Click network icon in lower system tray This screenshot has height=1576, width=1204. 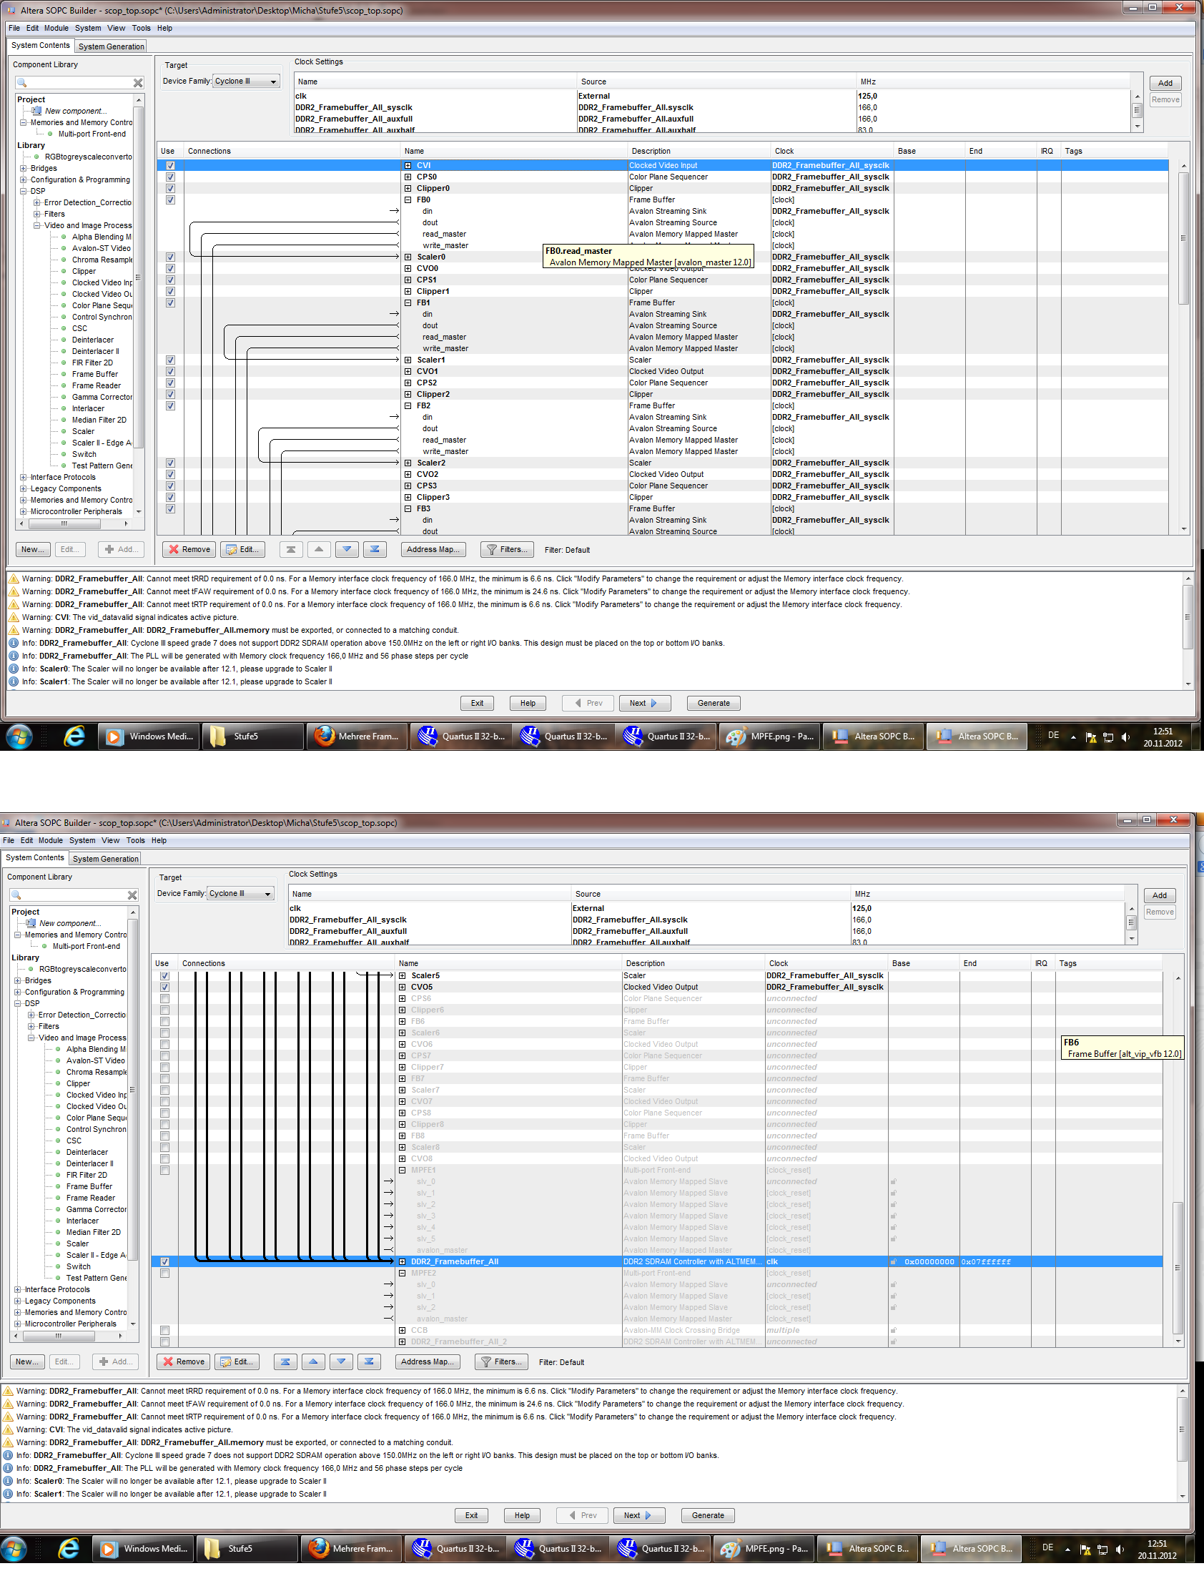pos(1102,1550)
